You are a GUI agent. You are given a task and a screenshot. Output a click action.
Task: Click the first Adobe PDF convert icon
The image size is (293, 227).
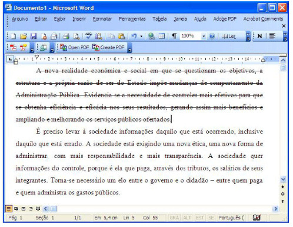(13, 48)
